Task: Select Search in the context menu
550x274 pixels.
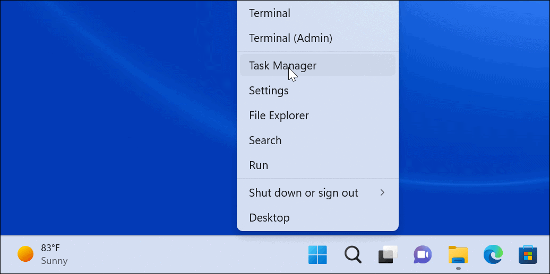Action: (x=317, y=140)
